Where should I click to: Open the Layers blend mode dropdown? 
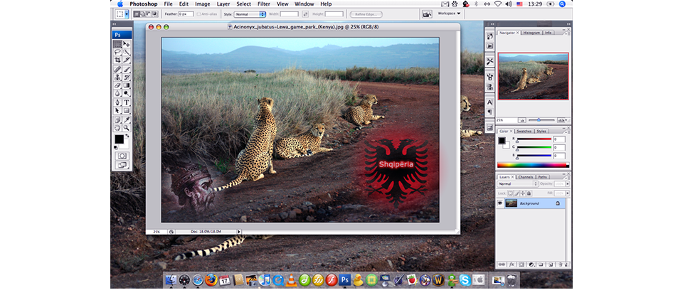tap(517, 183)
